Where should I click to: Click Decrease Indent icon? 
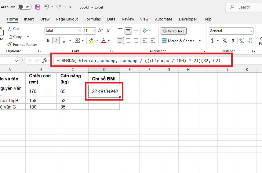pyautogui.click(x=145, y=41)
